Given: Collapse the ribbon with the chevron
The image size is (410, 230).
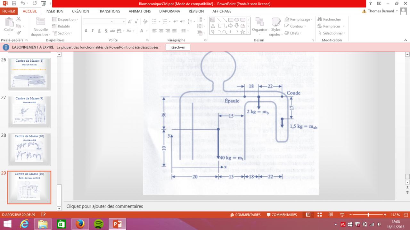Looking at the screenshot, I should coord(406,40).
